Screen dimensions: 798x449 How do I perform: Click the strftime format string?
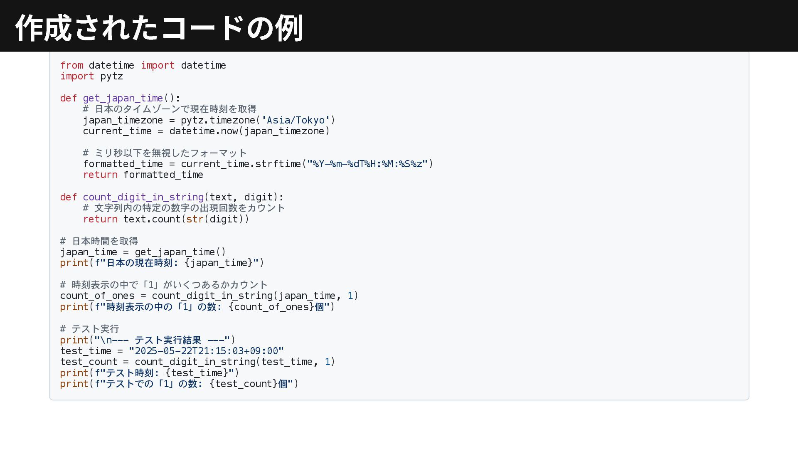[367, 164]
